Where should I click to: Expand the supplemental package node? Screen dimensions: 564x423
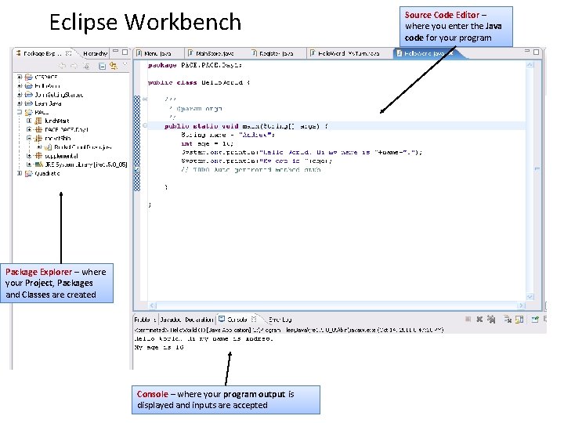29,156
